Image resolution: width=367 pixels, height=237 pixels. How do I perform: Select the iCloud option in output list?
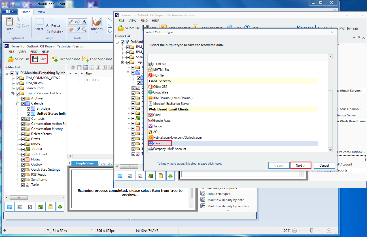coord(233,143)
